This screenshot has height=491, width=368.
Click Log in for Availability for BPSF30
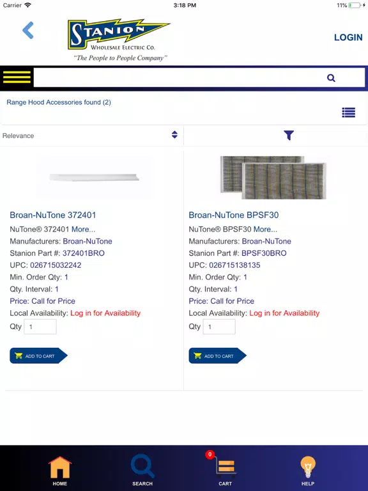[284, 313]
